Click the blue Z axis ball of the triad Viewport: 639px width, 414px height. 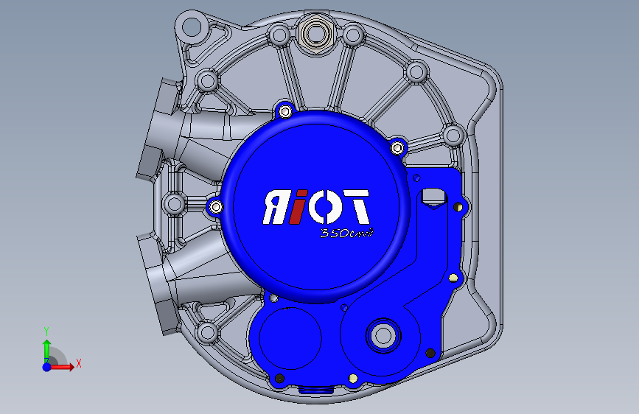click(x=47, y=367)
